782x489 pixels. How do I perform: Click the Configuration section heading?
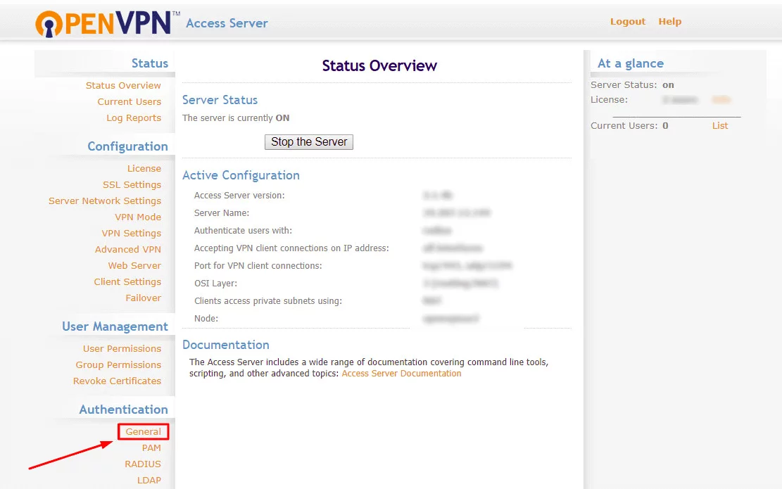tap(127, 146)
